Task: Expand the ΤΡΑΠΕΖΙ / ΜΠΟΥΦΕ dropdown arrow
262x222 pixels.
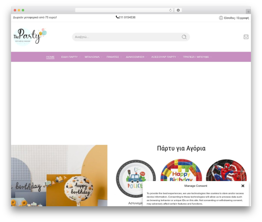Action: [211, 57]
